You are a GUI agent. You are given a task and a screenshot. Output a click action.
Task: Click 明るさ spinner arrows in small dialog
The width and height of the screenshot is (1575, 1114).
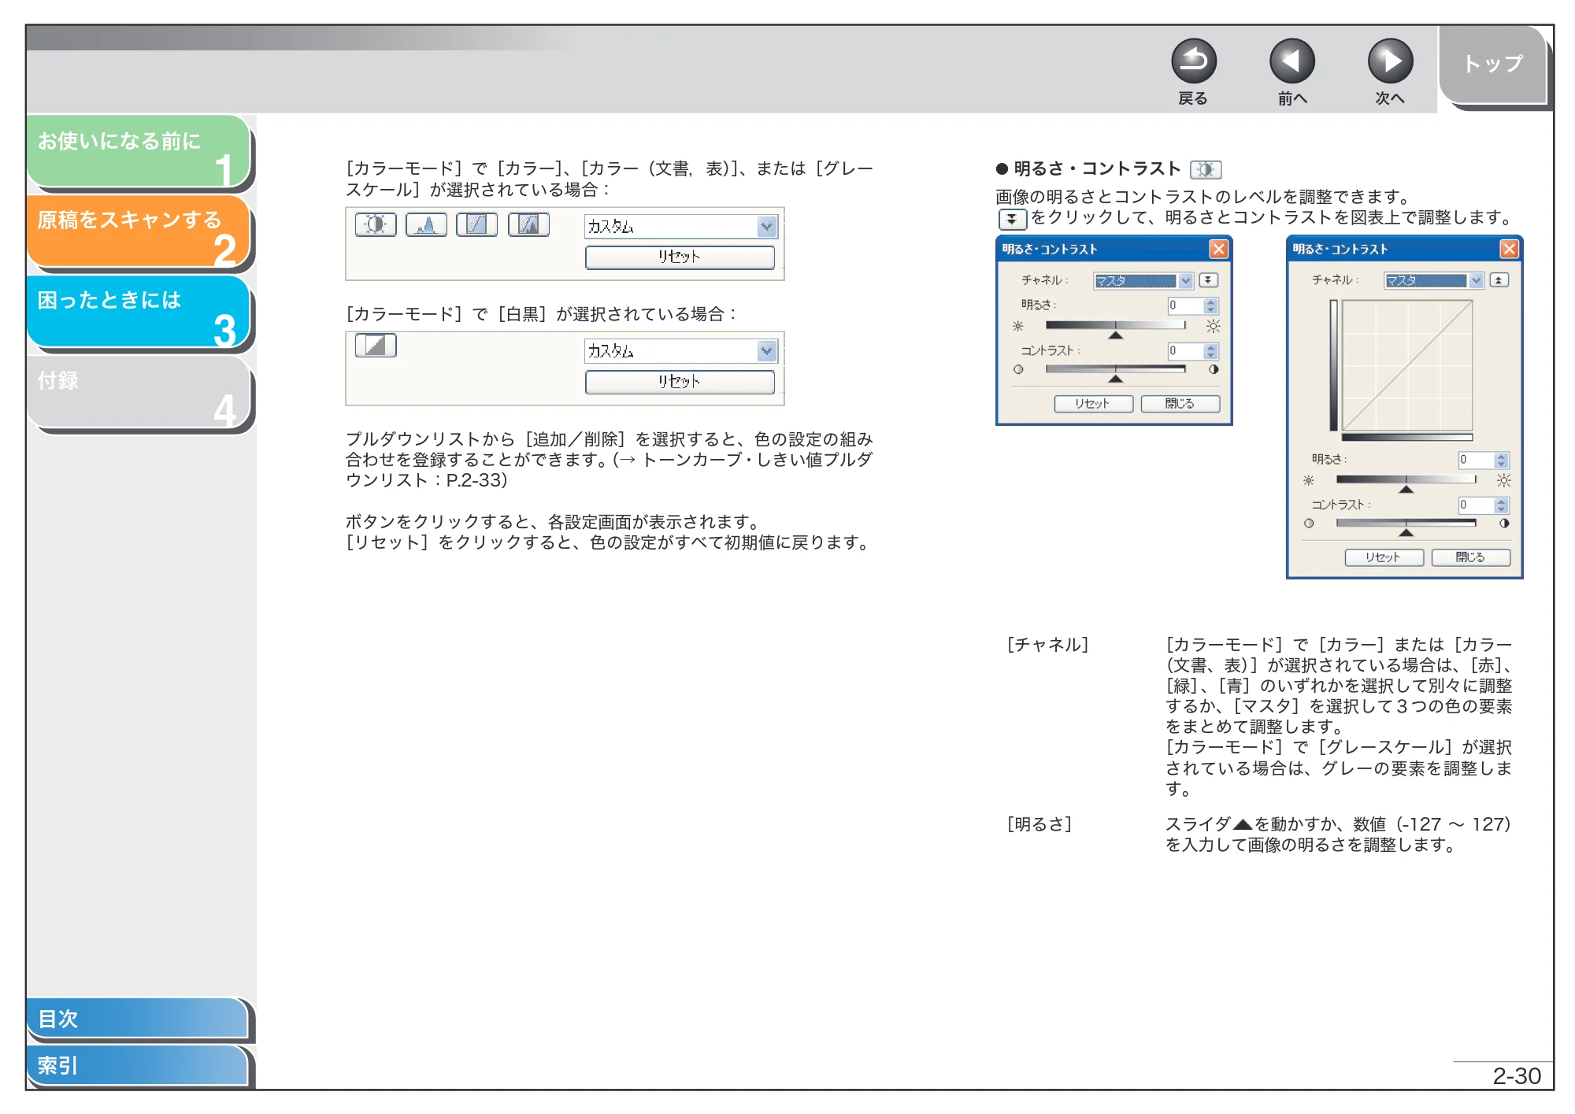click(1211, 305)
